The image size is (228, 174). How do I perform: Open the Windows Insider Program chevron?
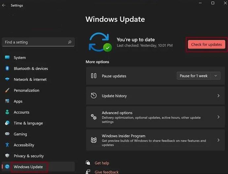point(218,140)
